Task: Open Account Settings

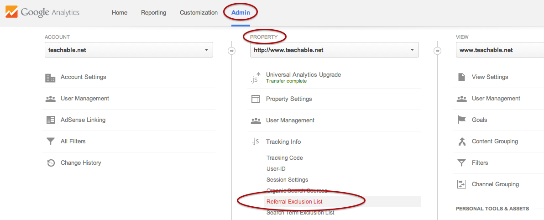Action: (83, 77)
